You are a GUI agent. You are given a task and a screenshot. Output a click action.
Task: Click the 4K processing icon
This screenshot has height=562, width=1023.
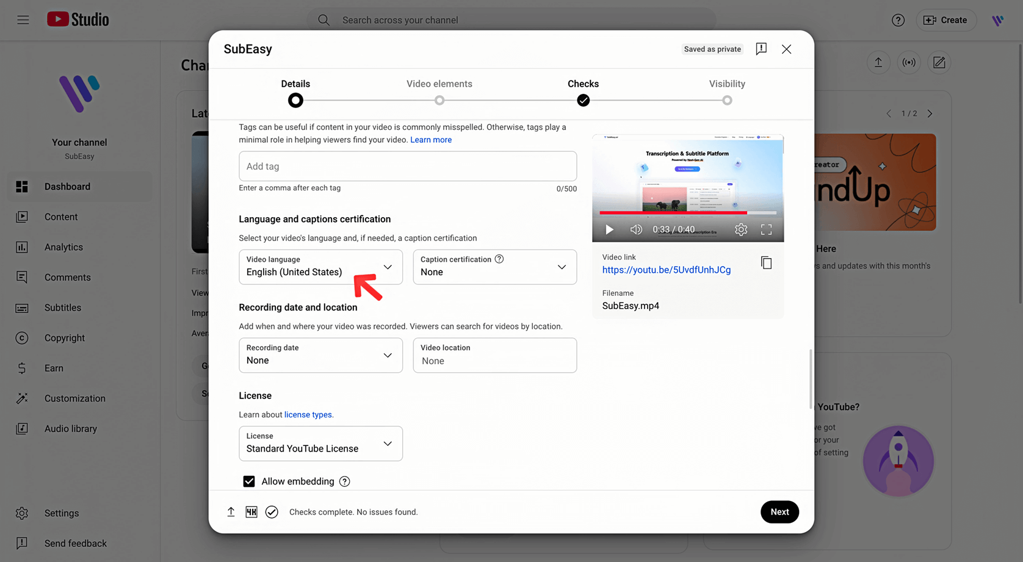(251, 512)
